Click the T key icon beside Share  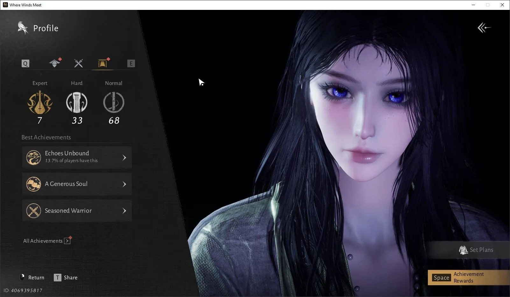coord(57,278)
